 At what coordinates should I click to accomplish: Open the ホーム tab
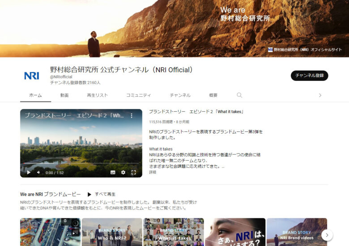point(35,95)
